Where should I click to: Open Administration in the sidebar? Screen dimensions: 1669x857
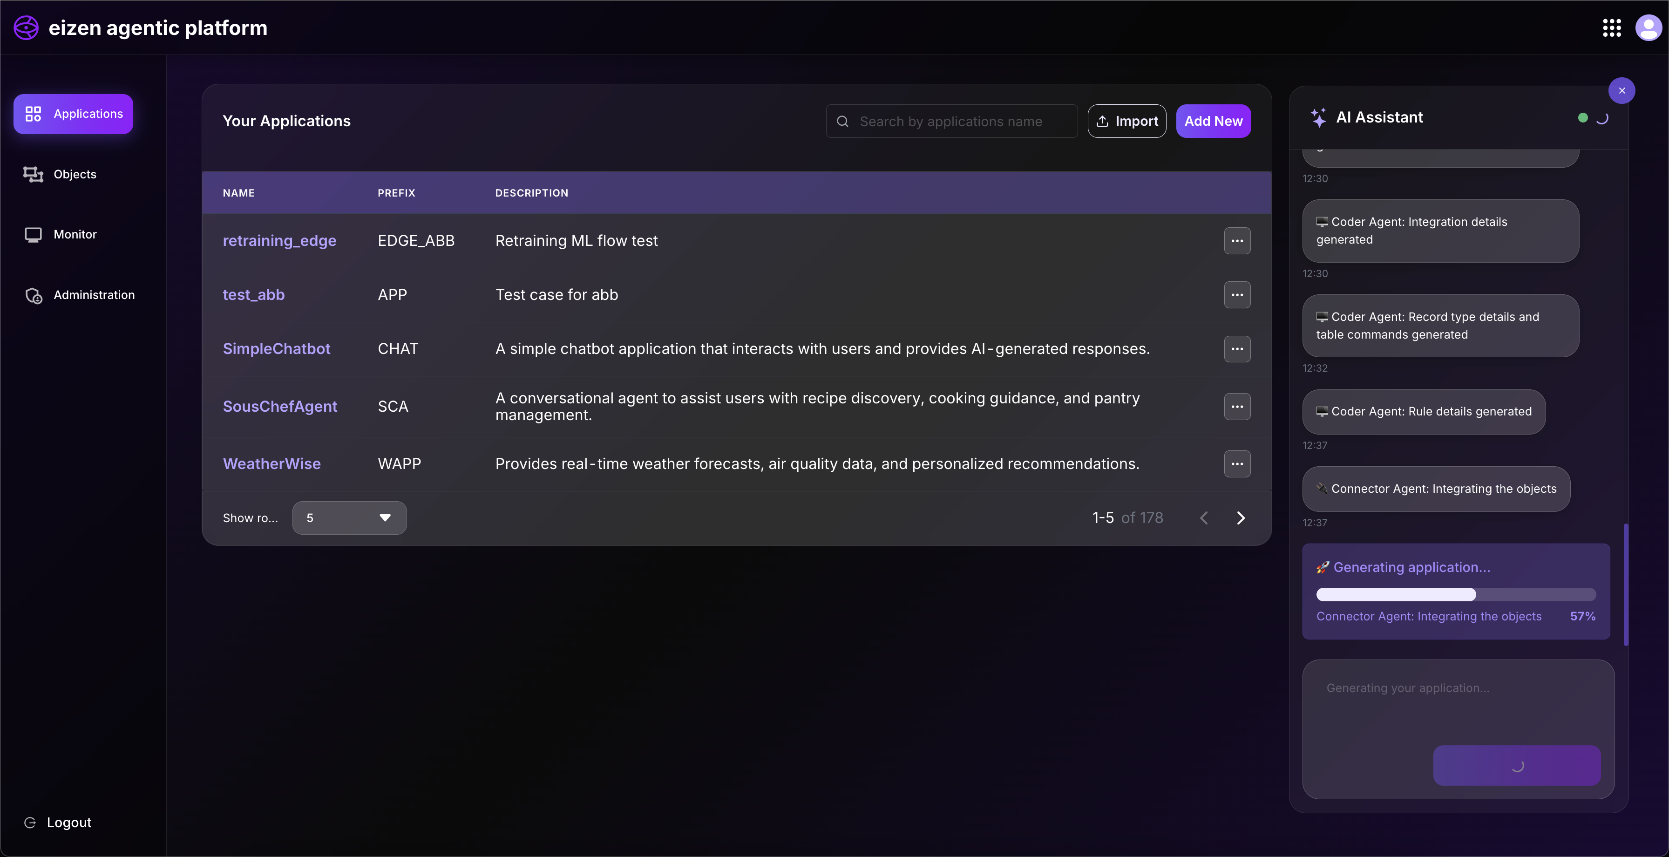coord(93,295)
